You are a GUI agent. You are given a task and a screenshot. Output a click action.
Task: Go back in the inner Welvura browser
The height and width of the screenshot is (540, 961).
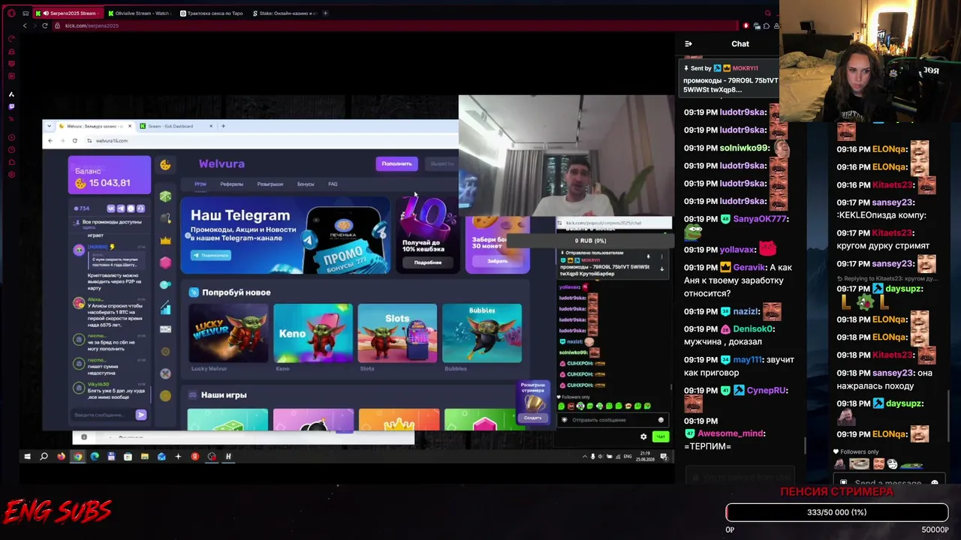(x=50, y=140)
